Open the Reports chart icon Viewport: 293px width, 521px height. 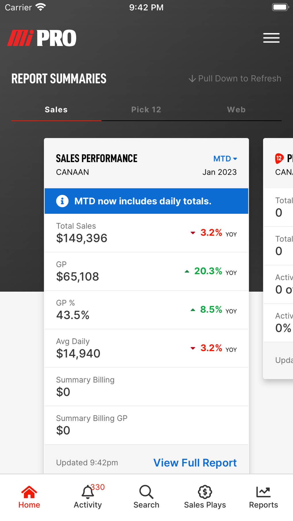263,492
